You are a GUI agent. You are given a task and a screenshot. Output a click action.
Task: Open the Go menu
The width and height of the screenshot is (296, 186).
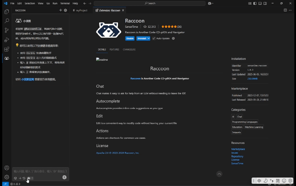tap(48, 3)
